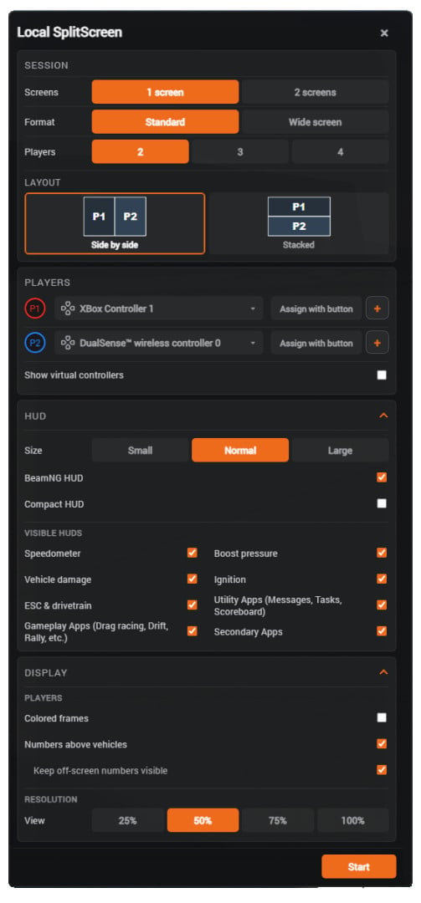Set view resolution to 75%
Screen dimensions: 421x903
pyautogui.click(x=277, y=820)
